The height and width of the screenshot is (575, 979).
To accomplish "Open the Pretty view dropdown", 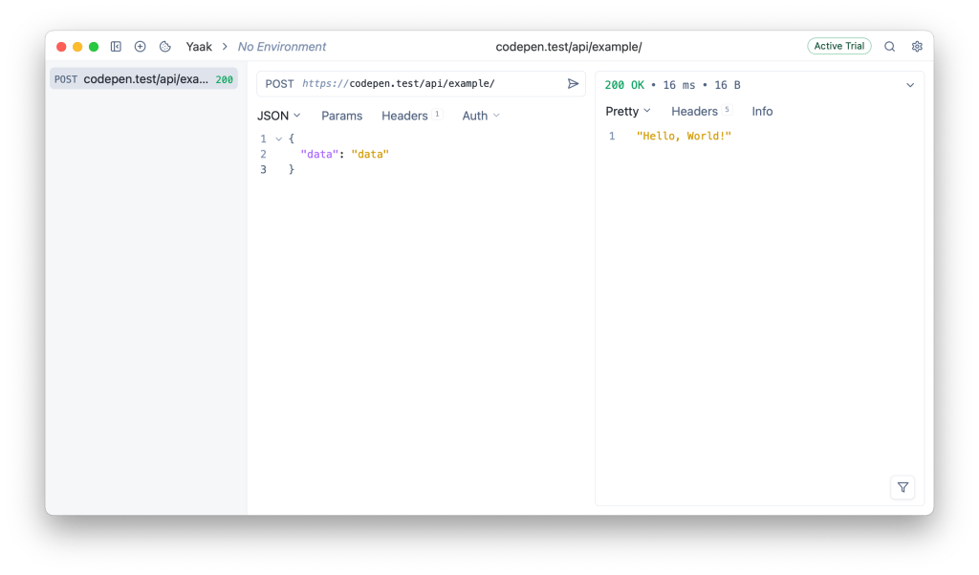I will click(627, 111).
